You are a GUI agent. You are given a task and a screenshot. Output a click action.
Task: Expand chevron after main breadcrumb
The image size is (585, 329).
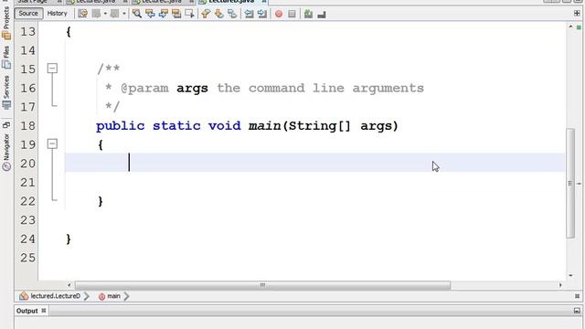[126, 296]
